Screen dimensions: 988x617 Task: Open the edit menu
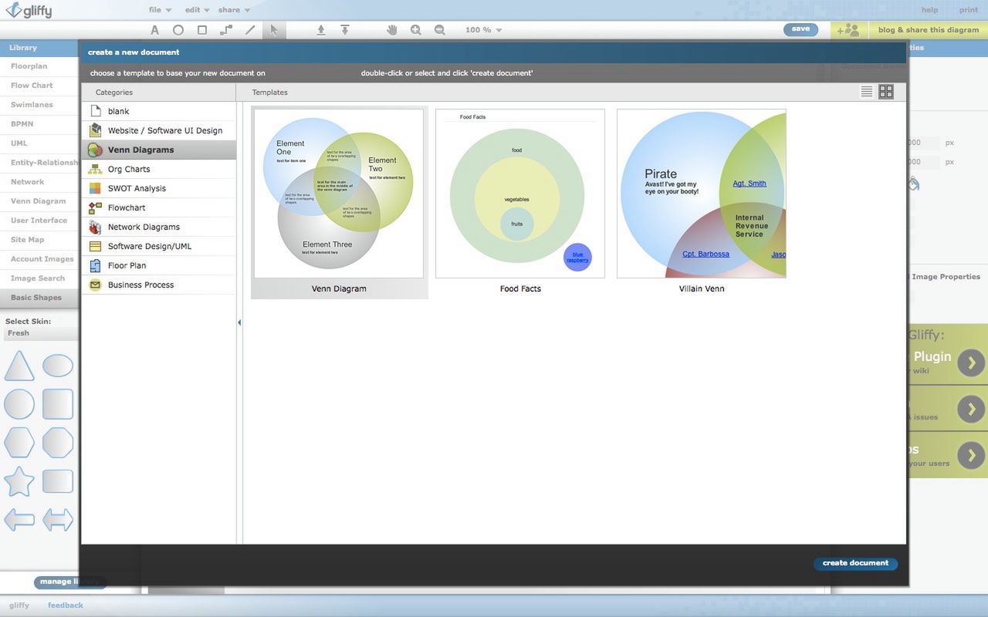tap(198, 10)
